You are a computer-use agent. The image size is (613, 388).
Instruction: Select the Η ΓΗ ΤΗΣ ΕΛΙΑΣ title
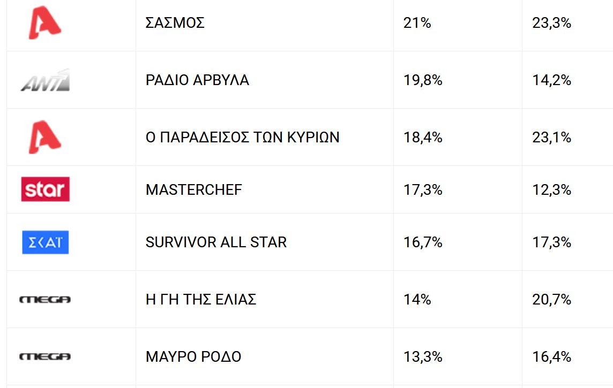[x=200, y=299]
